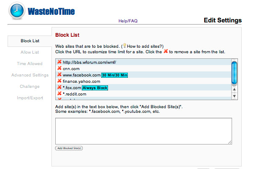Open the Import/Export tab
Image resolution: width=270 pixels, height=169 pixels.
[x=30, y=98]
